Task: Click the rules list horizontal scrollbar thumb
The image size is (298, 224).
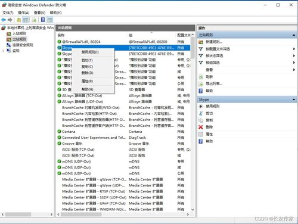Action: (81, 214)
